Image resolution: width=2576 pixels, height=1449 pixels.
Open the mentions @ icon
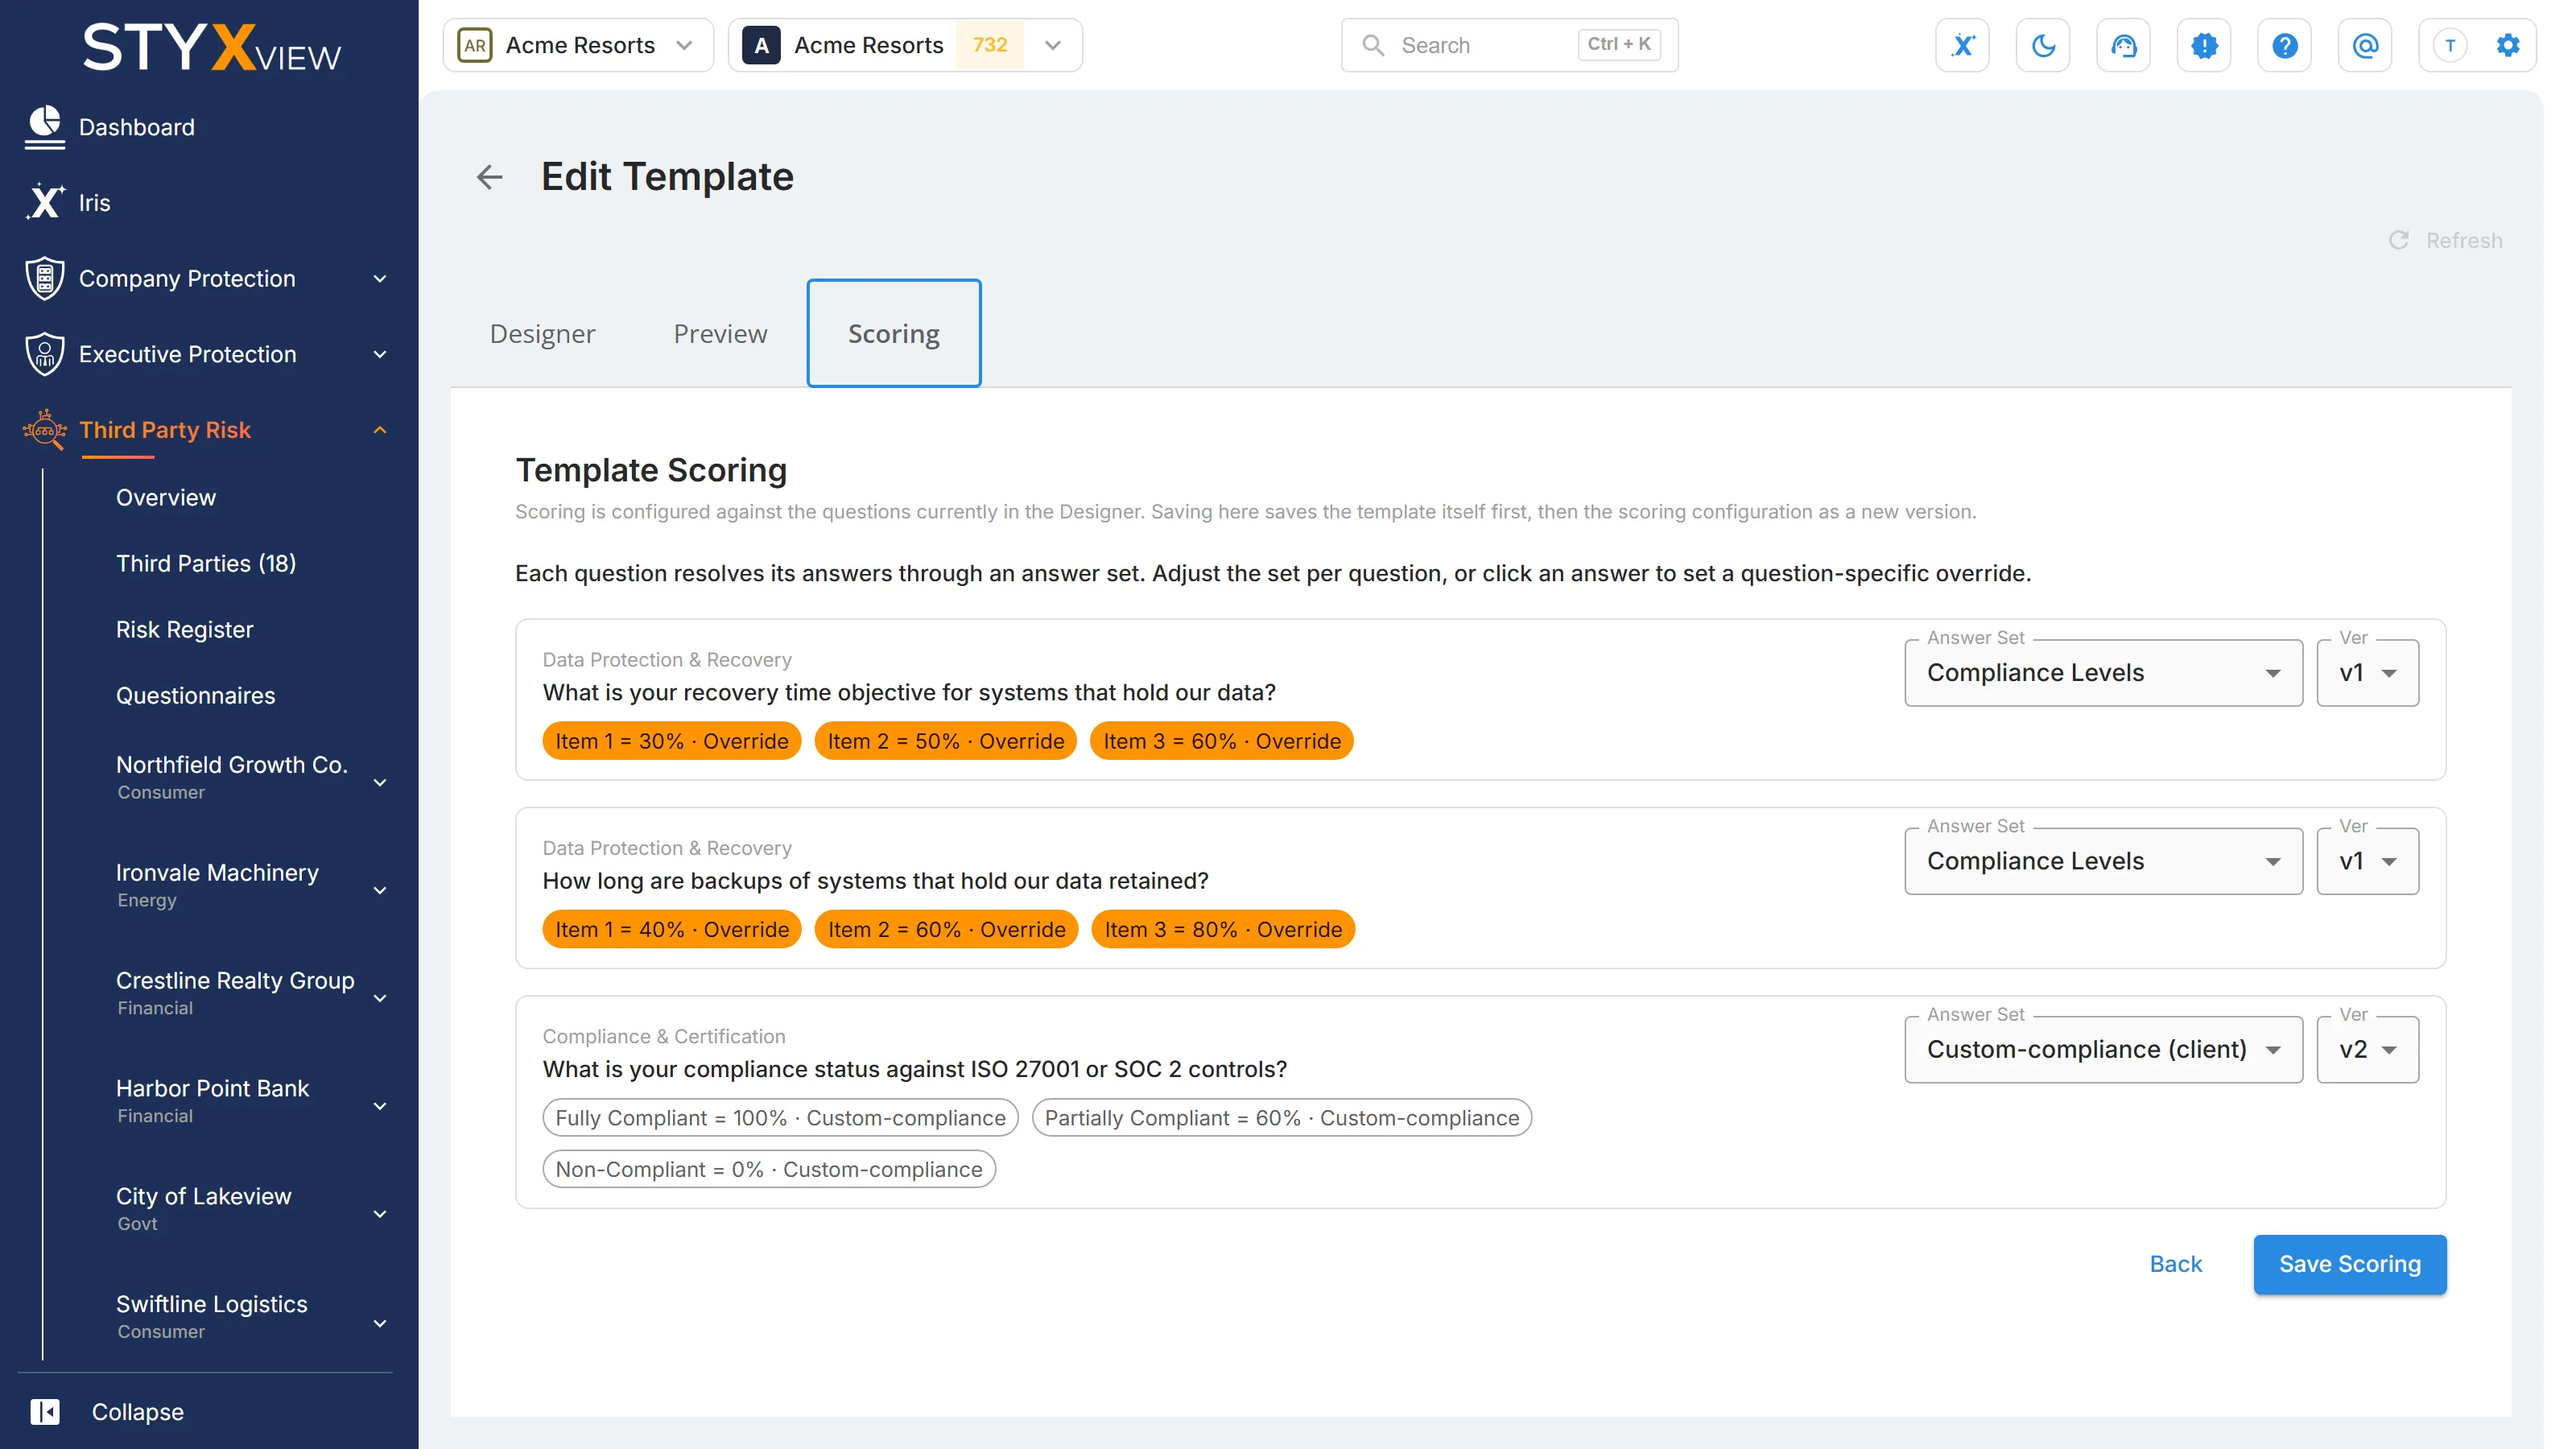tap(2365, 45)
